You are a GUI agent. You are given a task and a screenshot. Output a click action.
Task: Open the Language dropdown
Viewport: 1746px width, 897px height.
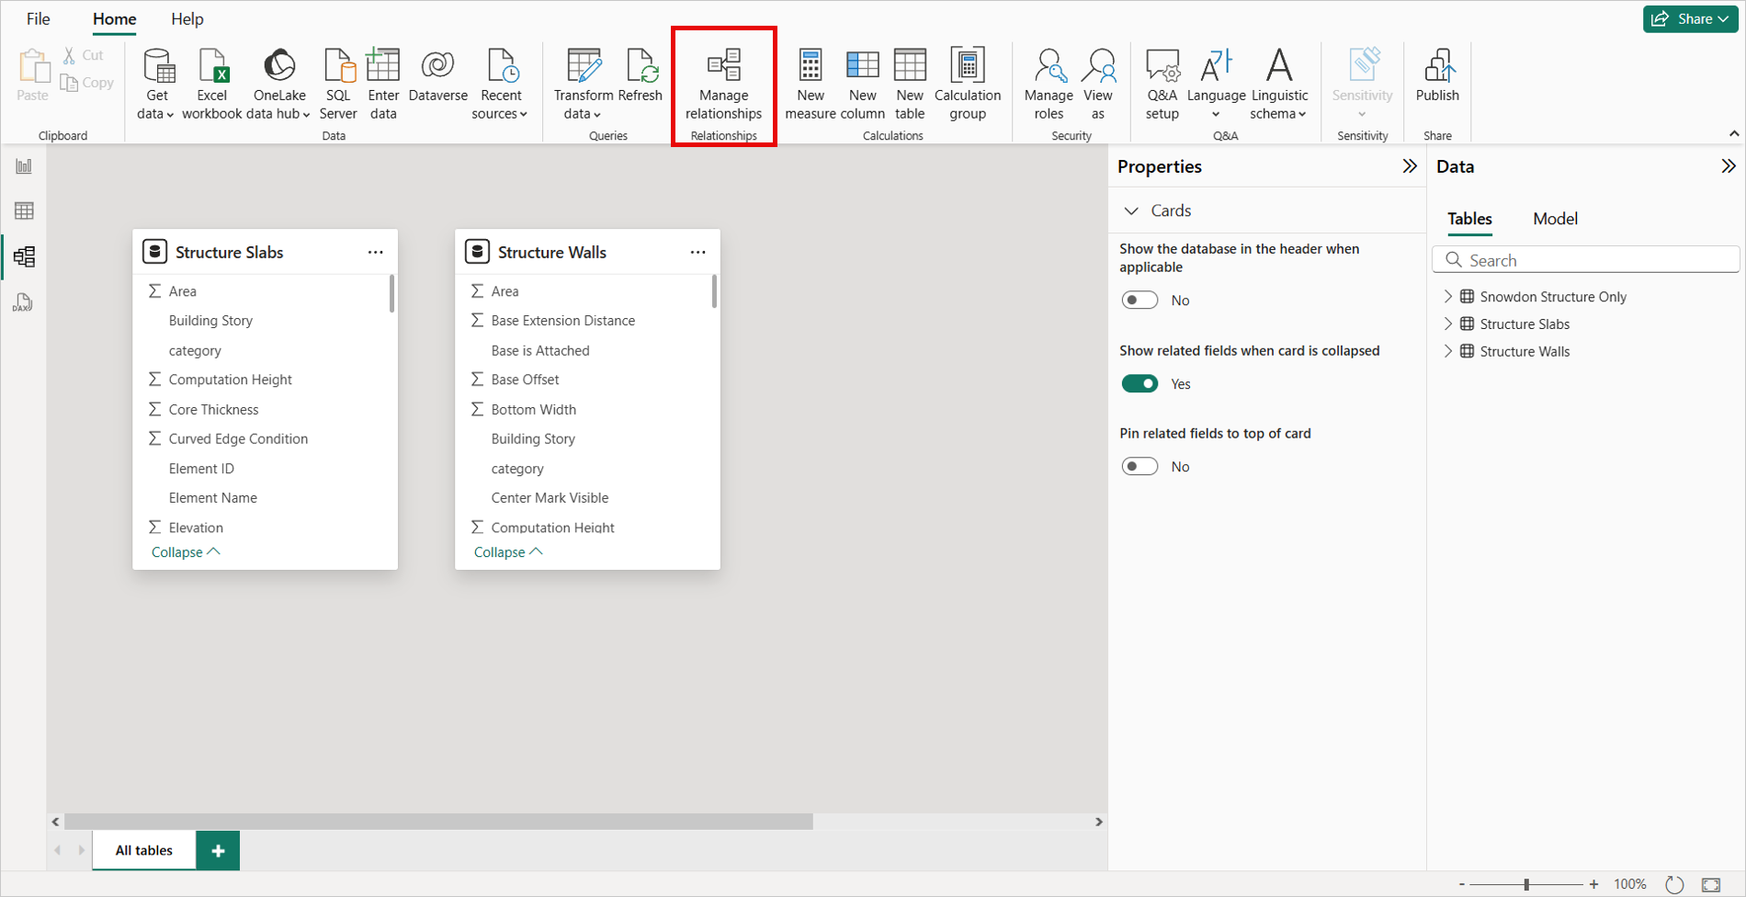click(x=1216, y=85)
